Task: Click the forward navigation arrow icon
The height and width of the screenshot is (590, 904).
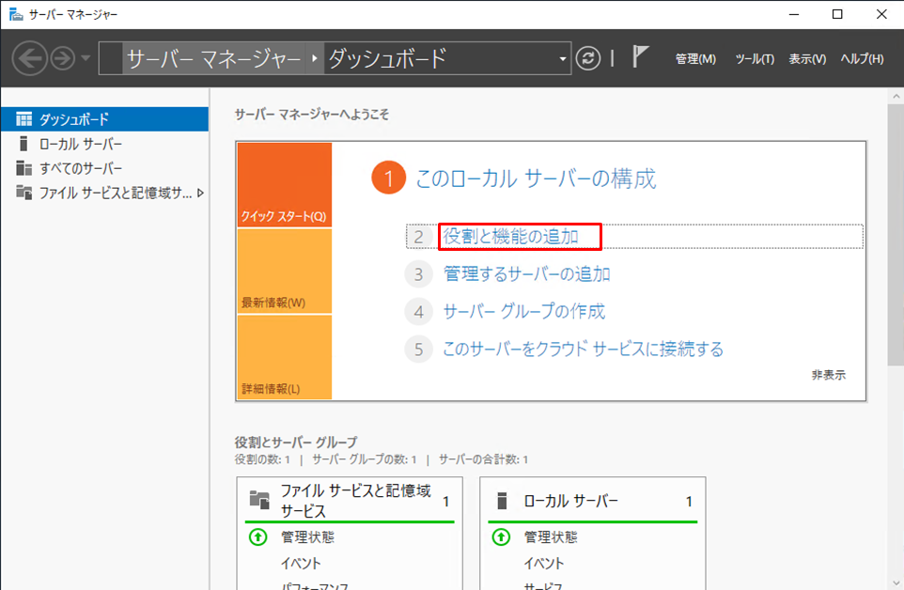Action: (x=63, y=58)
